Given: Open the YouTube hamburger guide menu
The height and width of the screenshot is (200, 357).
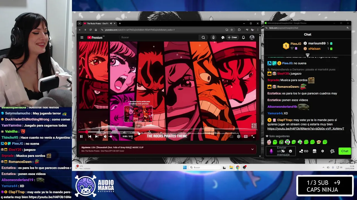Looking at the screenshot, I should click(82, 37).
